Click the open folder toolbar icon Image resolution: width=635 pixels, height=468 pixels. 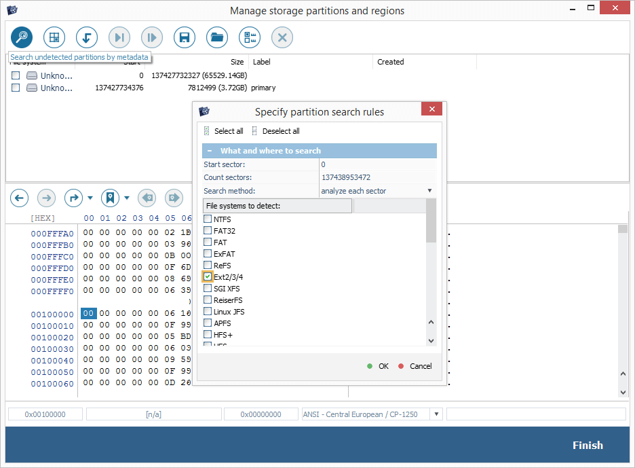pos(217,37)
